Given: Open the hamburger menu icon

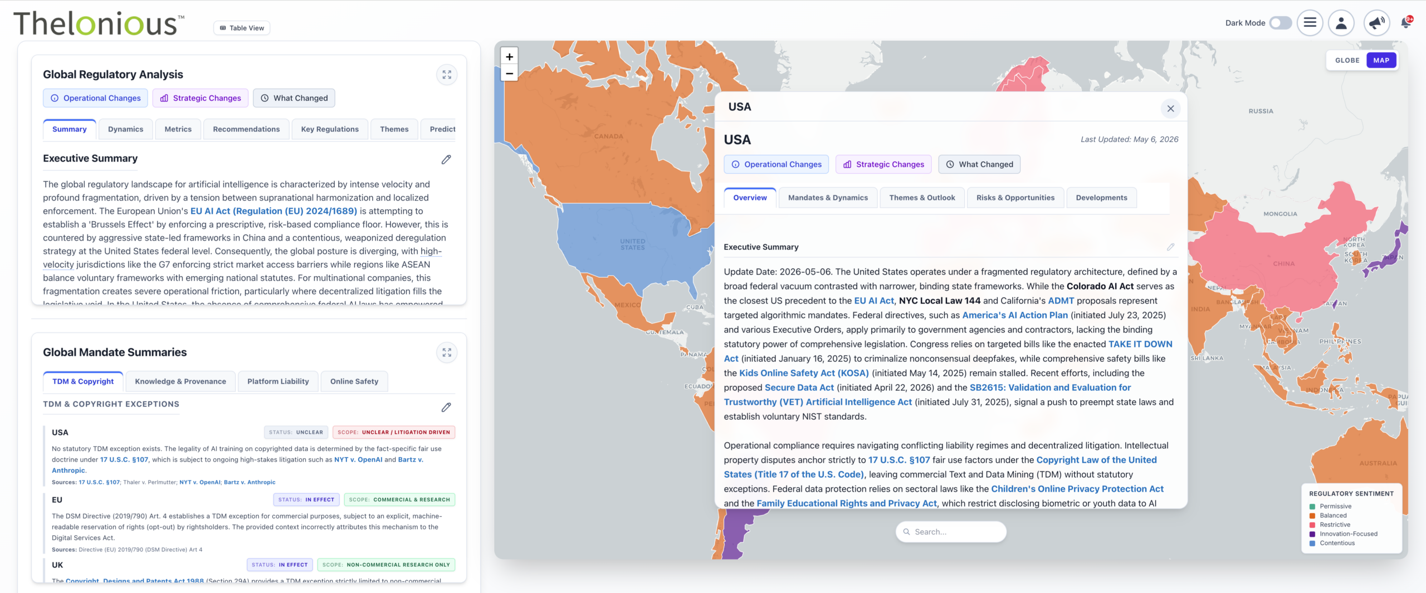Looking at the screenshot, I should 1310,23.
